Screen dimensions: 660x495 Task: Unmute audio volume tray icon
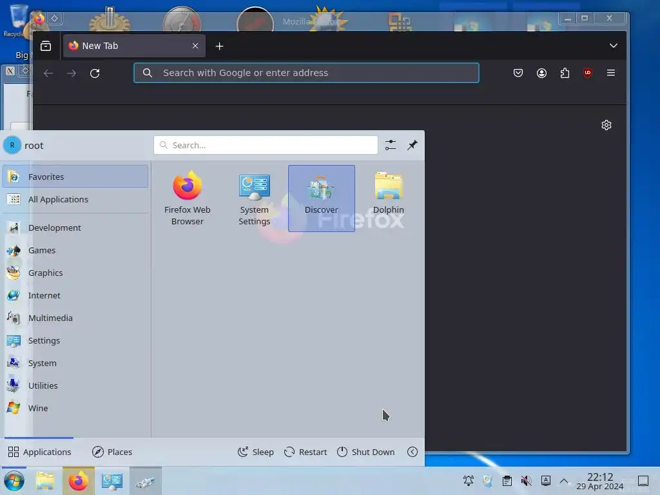(x=526, y=480)
